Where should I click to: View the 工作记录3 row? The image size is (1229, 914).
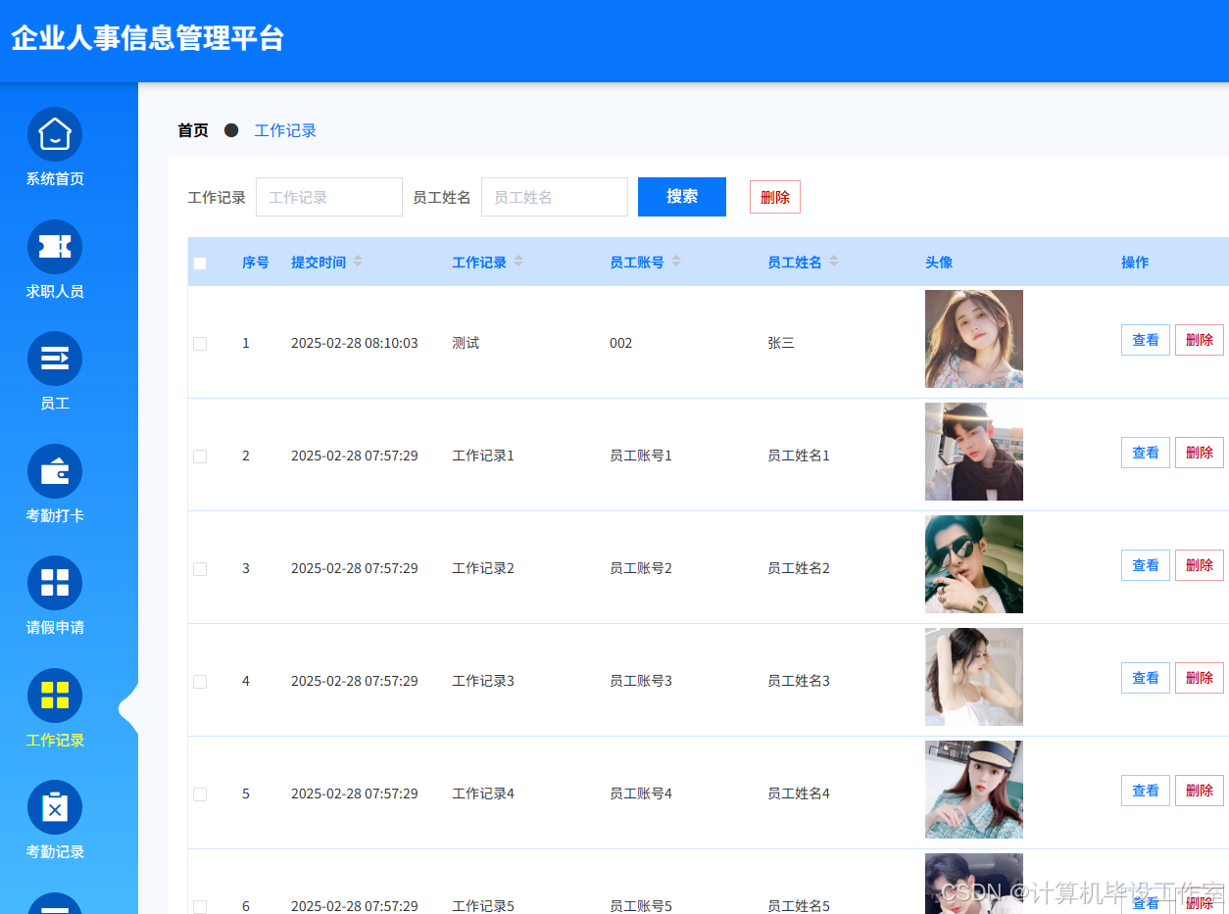1146,678
